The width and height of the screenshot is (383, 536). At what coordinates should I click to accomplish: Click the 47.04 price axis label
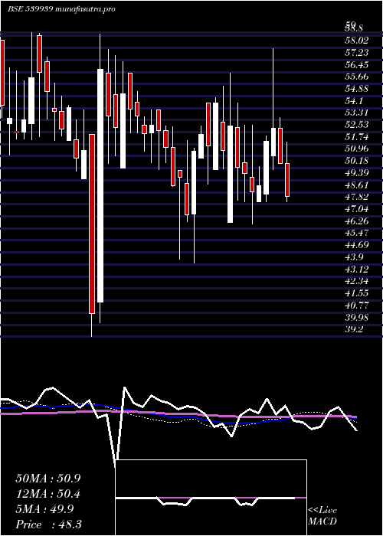[x=357, y=209]
